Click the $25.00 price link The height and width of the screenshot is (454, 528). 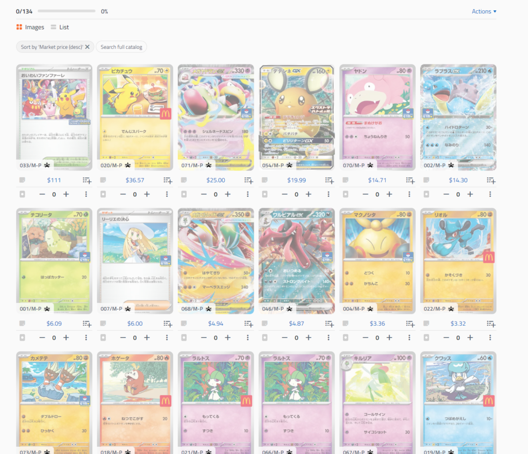[216, 180]
